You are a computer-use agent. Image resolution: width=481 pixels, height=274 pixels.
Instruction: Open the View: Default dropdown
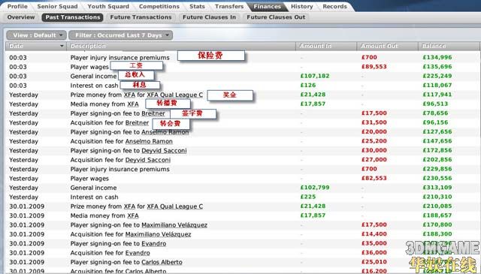pyautogui.click(x=36, y=35)
